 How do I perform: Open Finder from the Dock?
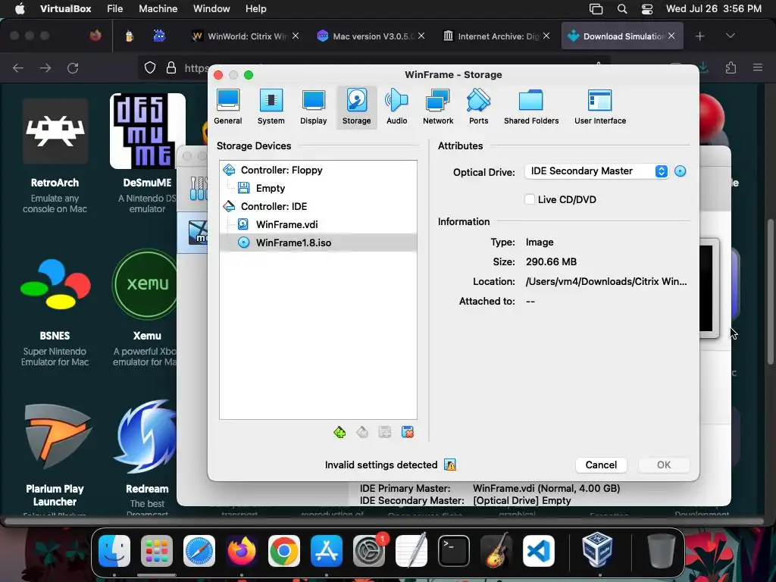coord(114,551)
